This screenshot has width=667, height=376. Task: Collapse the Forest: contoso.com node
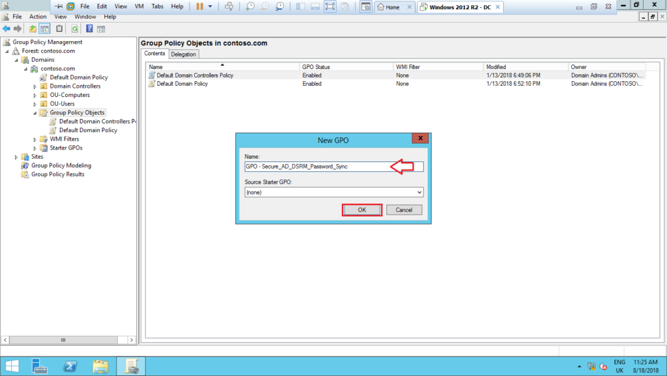pyautogui.click(x=7, y=51)
